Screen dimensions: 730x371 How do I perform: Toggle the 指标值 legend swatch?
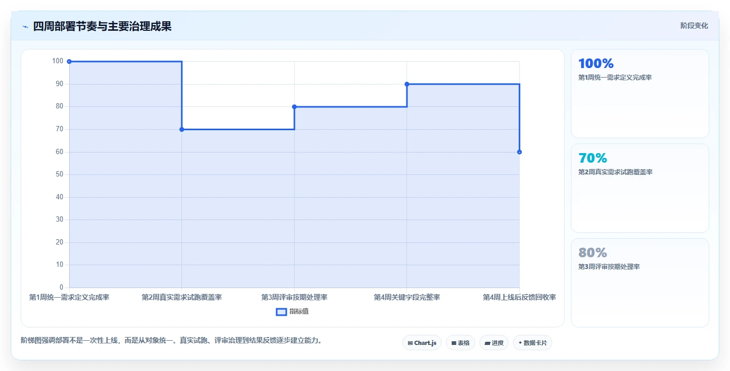tap(281, 311)
